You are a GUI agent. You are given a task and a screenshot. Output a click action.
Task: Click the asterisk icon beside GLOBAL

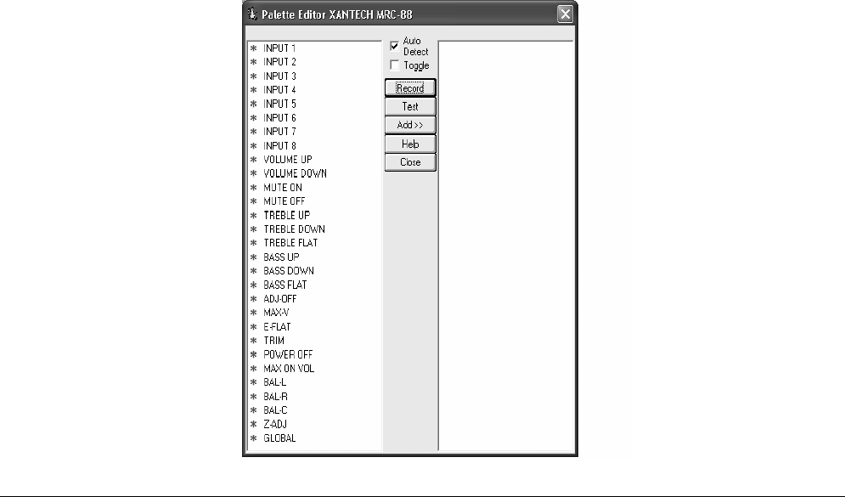click(x=253, y=438)
